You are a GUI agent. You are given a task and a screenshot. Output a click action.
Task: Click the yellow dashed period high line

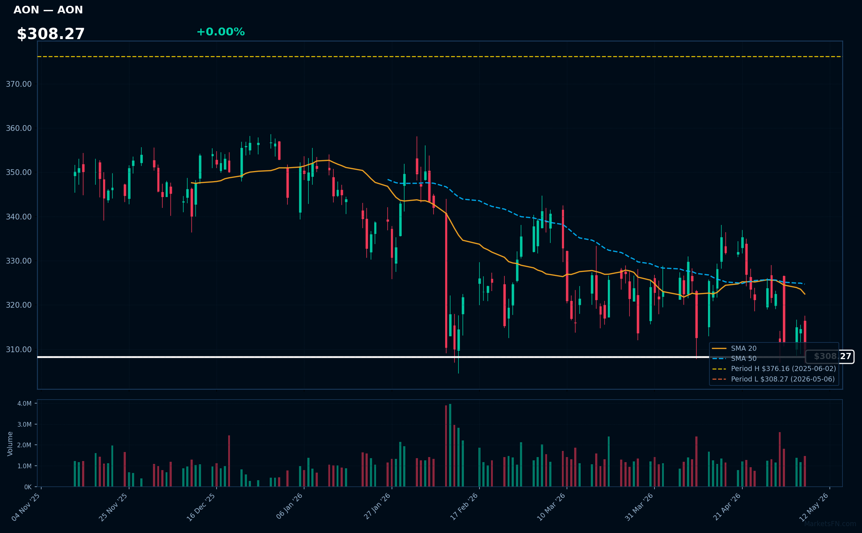[440, 57]
